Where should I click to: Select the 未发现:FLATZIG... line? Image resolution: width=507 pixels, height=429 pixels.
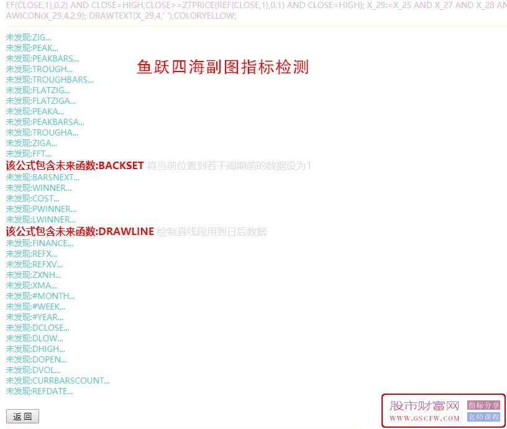coord(38,91)
